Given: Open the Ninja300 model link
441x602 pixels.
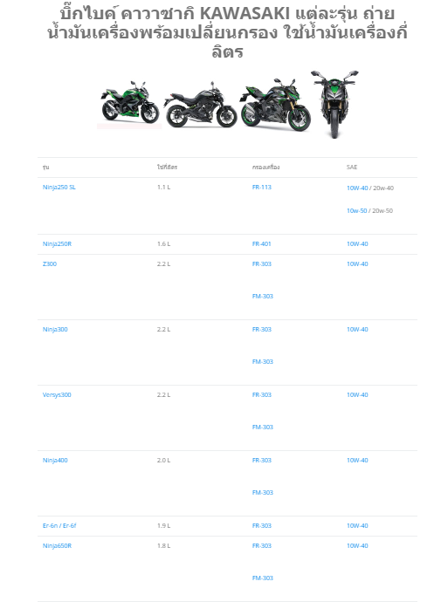Looking at the screenshot, I should 55,330.
